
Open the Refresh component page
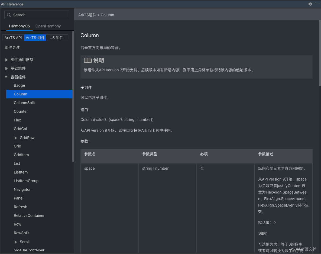20,207
